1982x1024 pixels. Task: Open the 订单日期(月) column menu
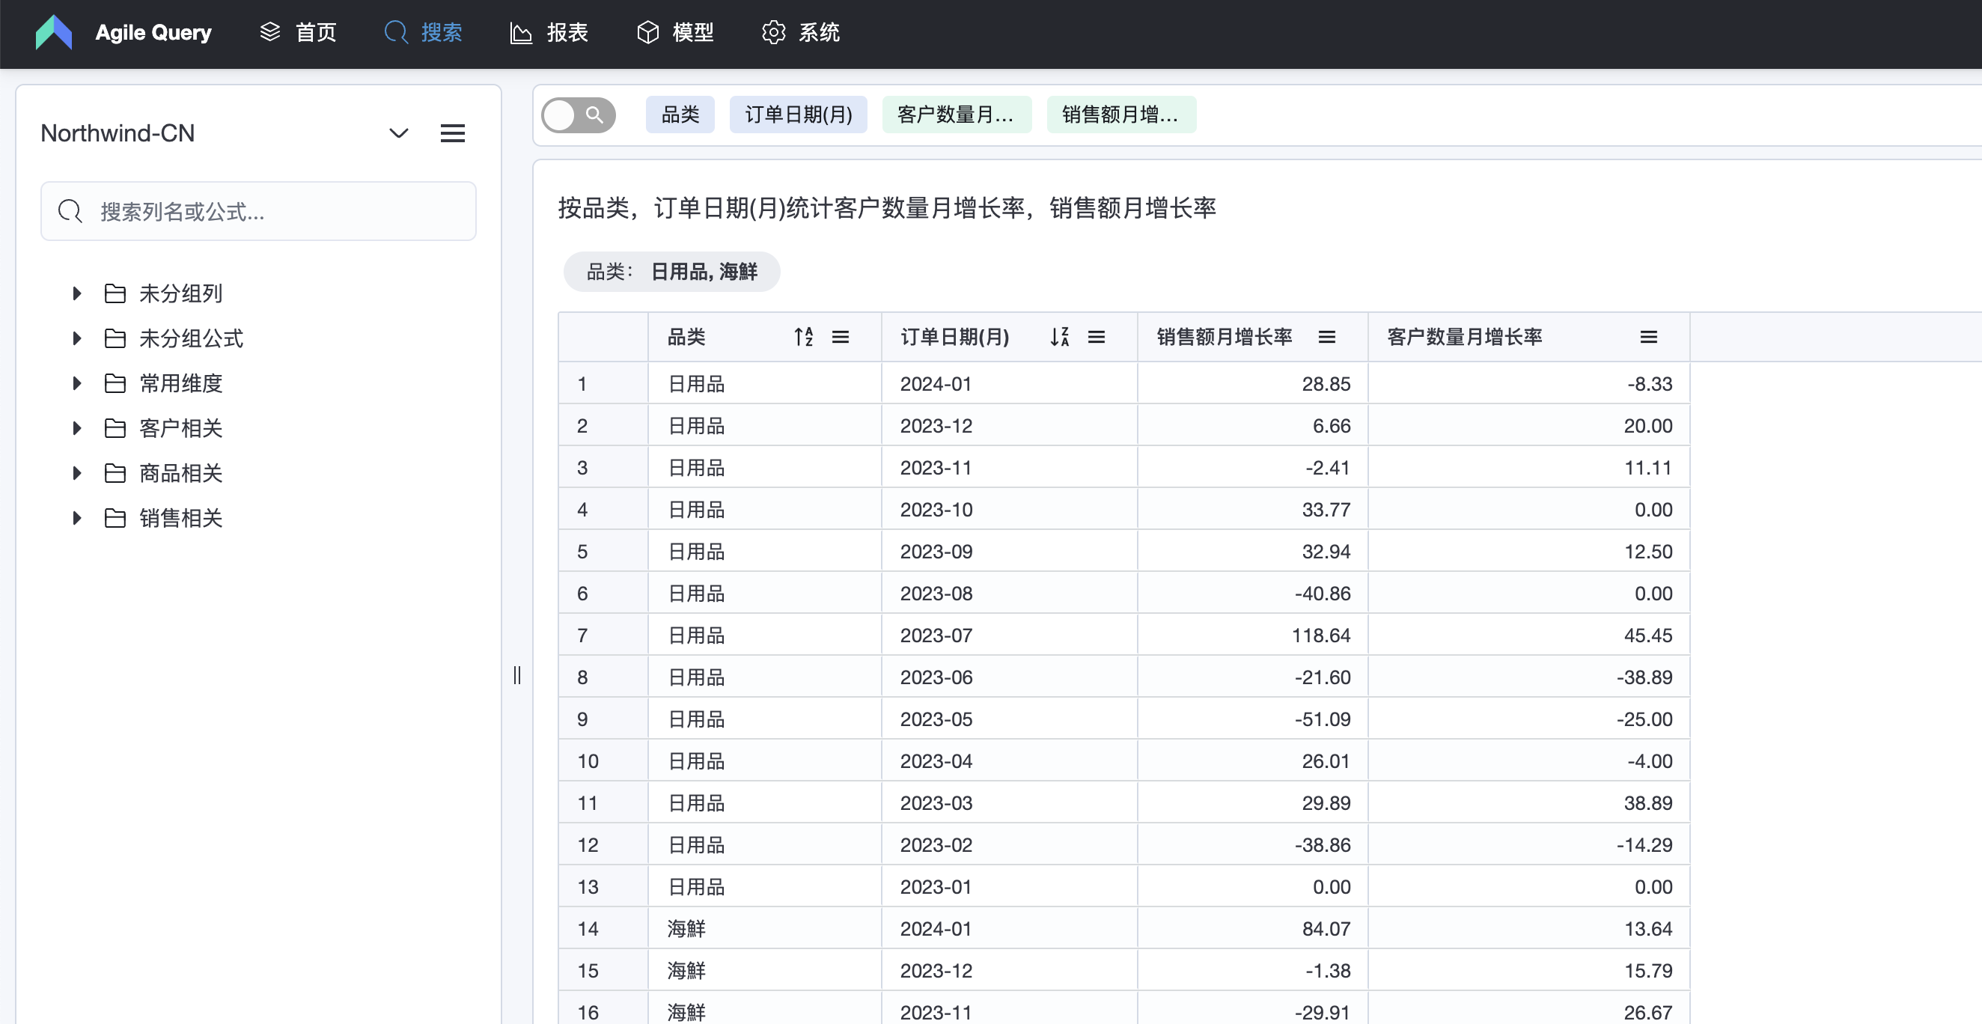click(1097, 337)
